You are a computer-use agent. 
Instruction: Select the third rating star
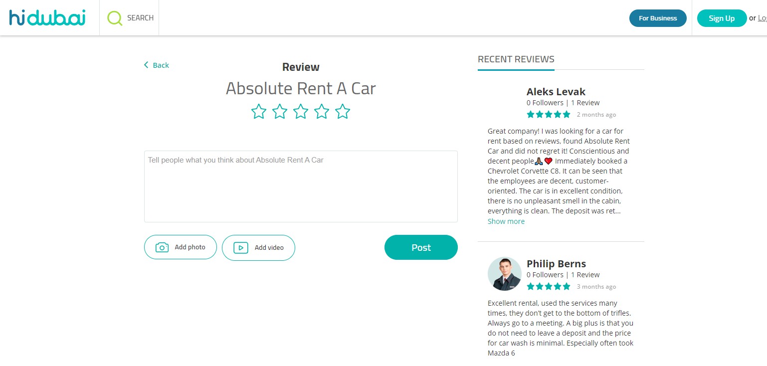(301, 111)
